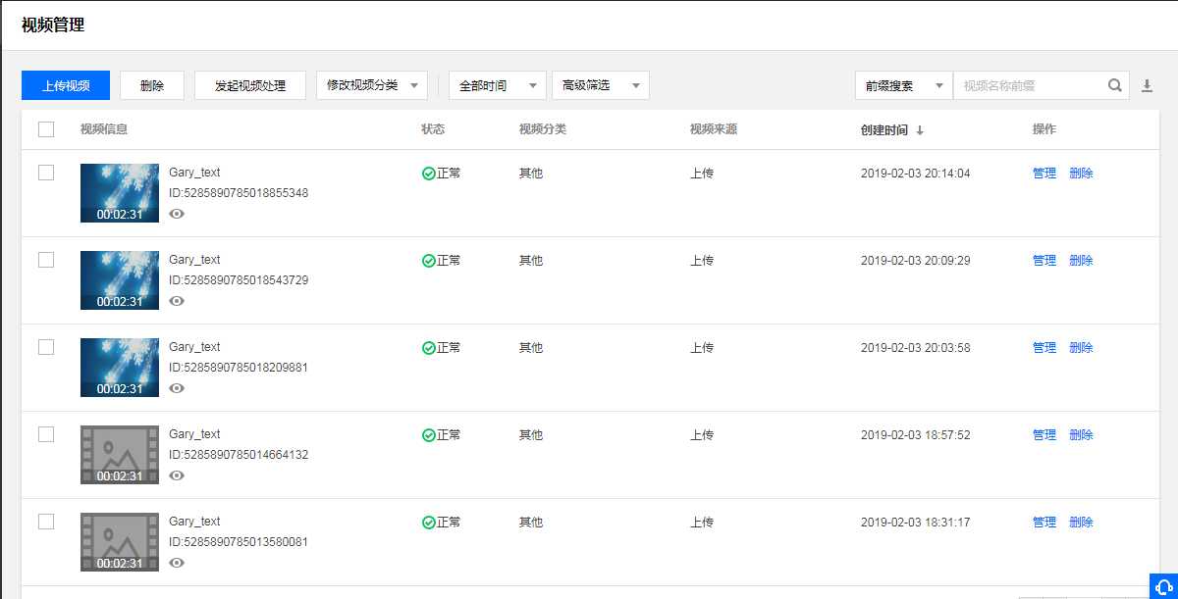1178x599 pixels.
Task: Click the download icon beside search
Action: click(1147, 86)
